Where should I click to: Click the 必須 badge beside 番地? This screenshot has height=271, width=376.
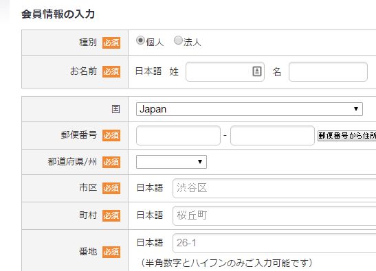point(111,252)
